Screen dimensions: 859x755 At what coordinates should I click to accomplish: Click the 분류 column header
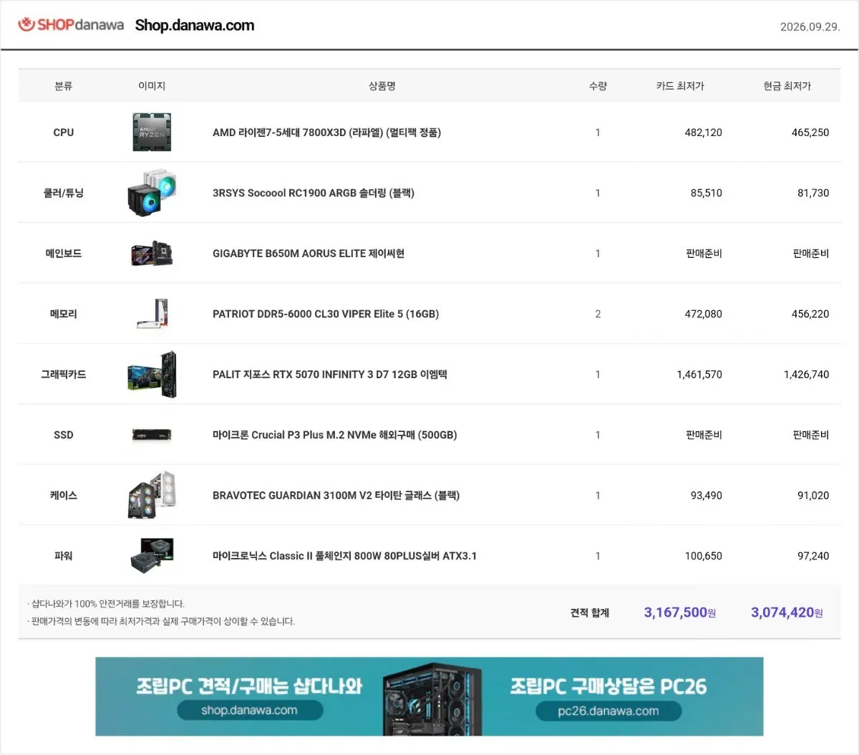pos(64,86)
